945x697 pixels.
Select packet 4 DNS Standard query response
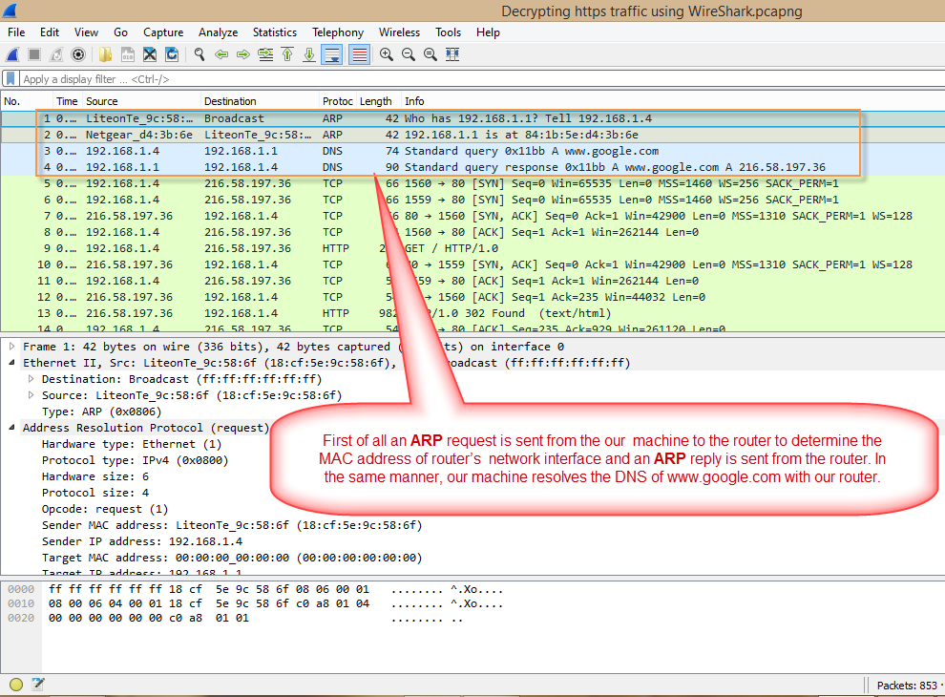tap(472, 168)
